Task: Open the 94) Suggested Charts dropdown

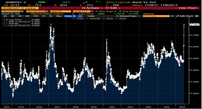Action: pyautogui.click(x=59, y=8)
